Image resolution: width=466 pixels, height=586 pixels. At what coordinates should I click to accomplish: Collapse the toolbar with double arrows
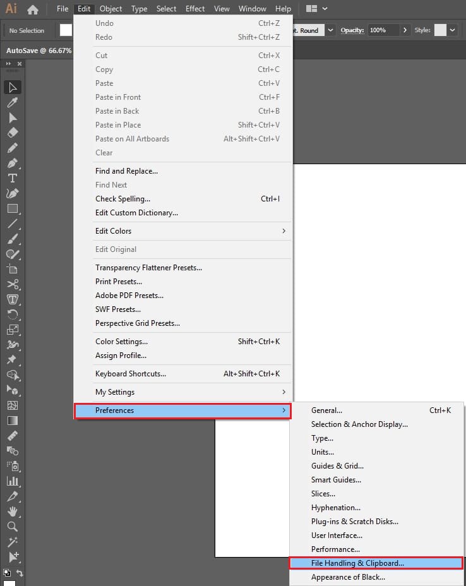click(8, 64)
